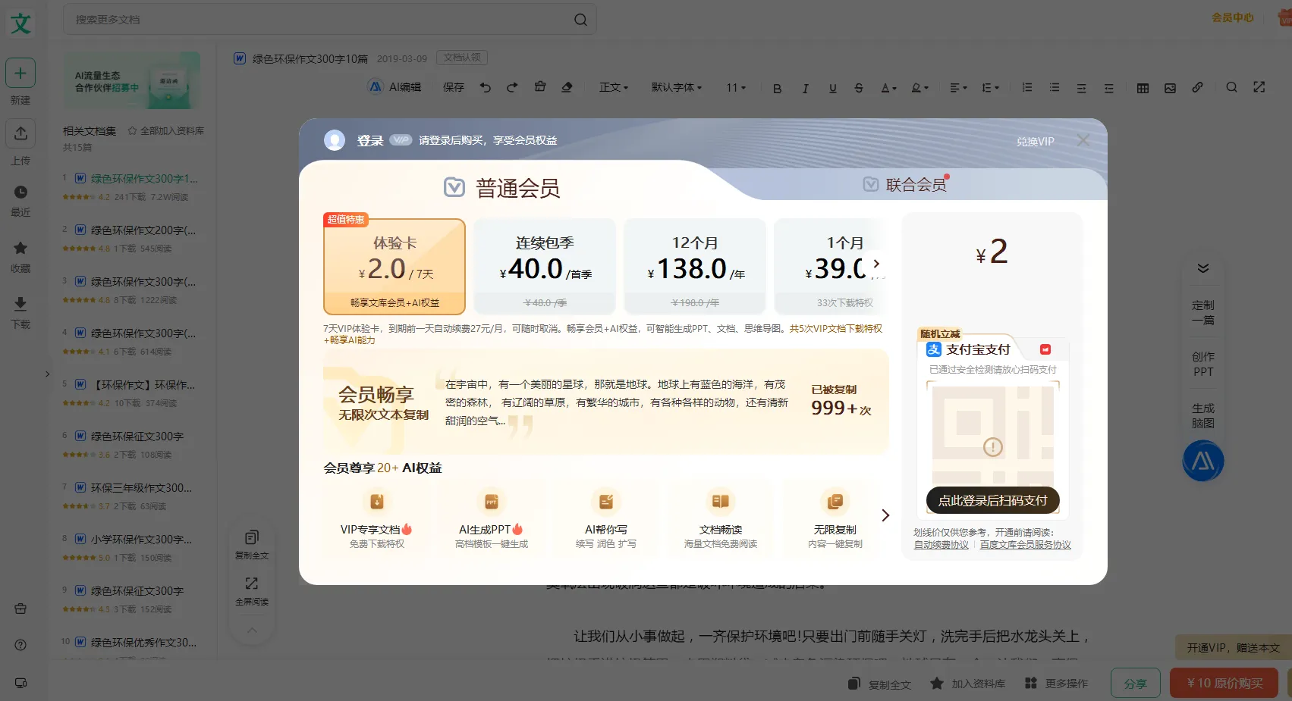This screenshot has height=701, width=1292.
Task: Toggle bold B formatting
Action: click(777, 89)
